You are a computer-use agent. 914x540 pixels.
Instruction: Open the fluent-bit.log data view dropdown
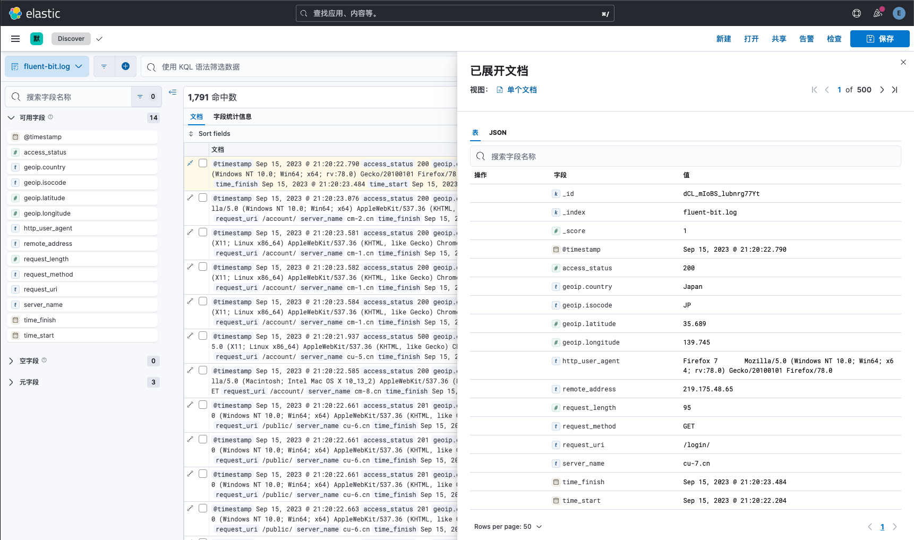(47, 66)
